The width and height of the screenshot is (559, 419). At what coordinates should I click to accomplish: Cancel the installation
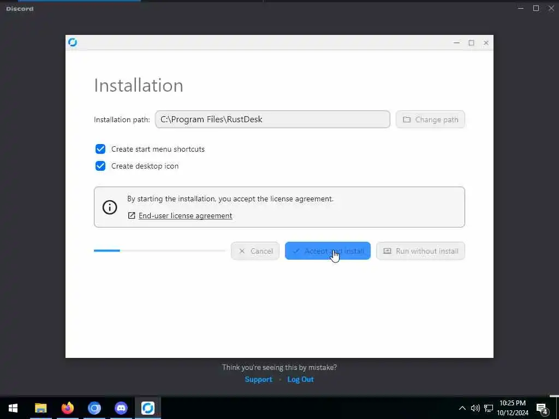click(x=255, y=251)
